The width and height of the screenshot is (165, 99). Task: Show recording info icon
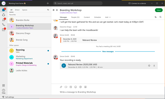point(149,66)
